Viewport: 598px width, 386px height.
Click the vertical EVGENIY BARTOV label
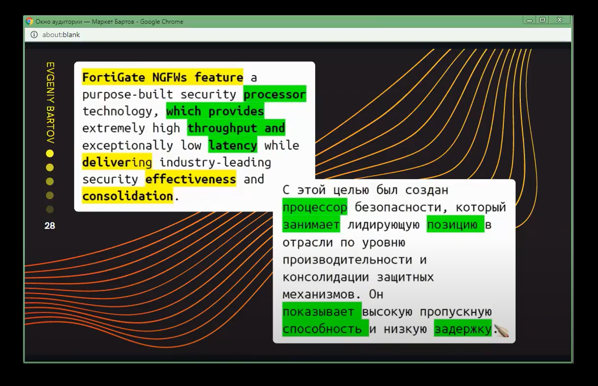[x=50, y=103]
